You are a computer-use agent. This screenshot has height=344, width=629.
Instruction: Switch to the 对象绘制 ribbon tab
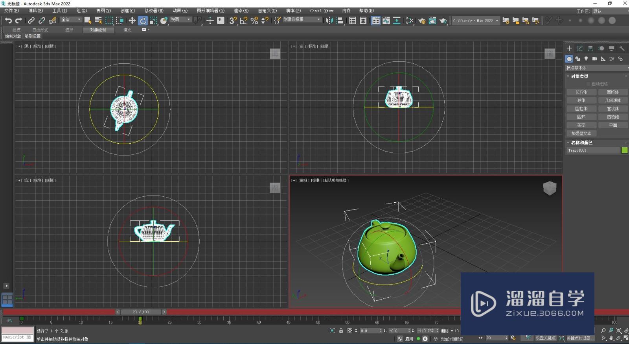(98, 30)
